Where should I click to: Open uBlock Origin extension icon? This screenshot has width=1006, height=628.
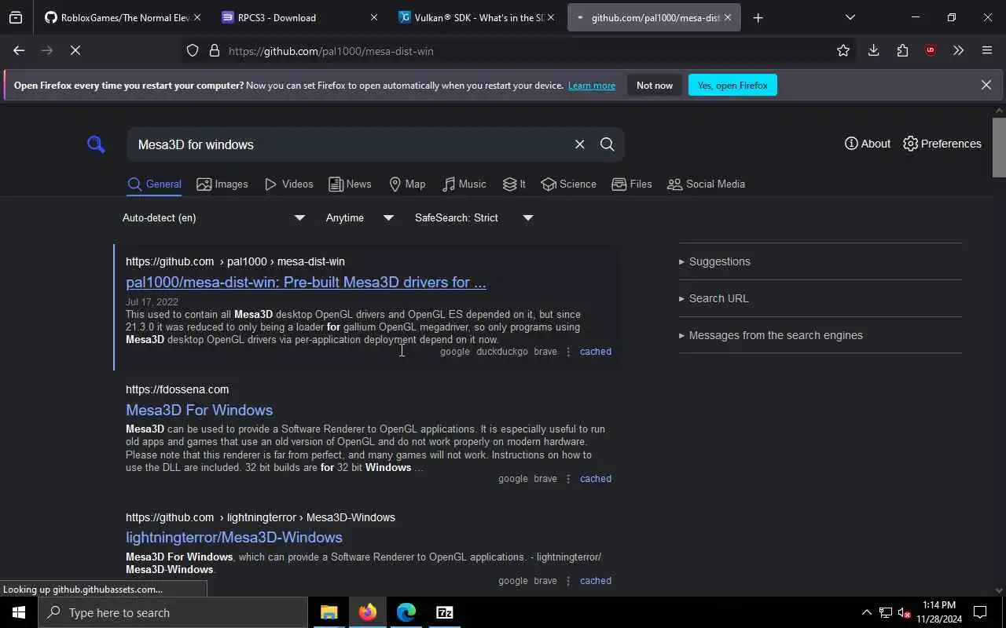tap(931, 50)
